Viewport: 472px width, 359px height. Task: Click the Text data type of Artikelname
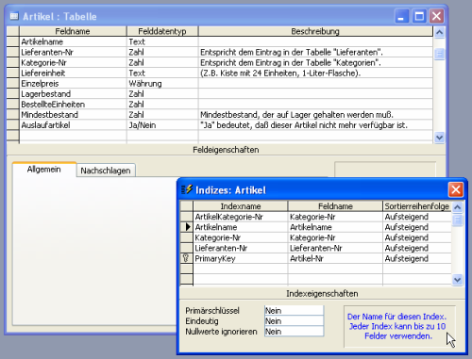coord(162,41)
